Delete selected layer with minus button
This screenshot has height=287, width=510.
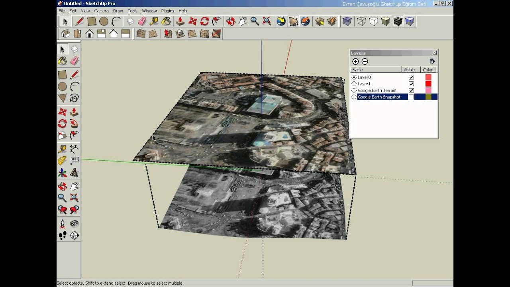coord(365,61)
